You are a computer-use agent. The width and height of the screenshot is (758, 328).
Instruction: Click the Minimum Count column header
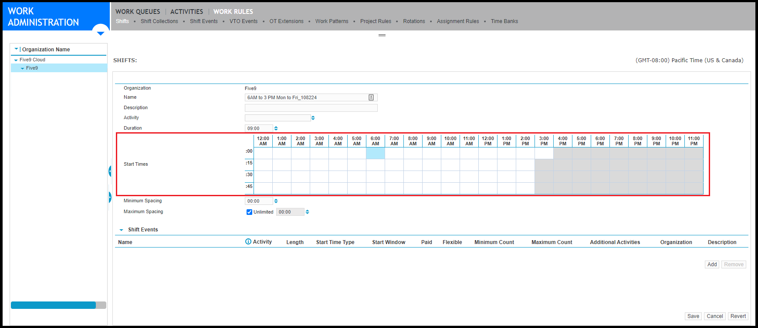pyautogui.click(x=494, y=242)
